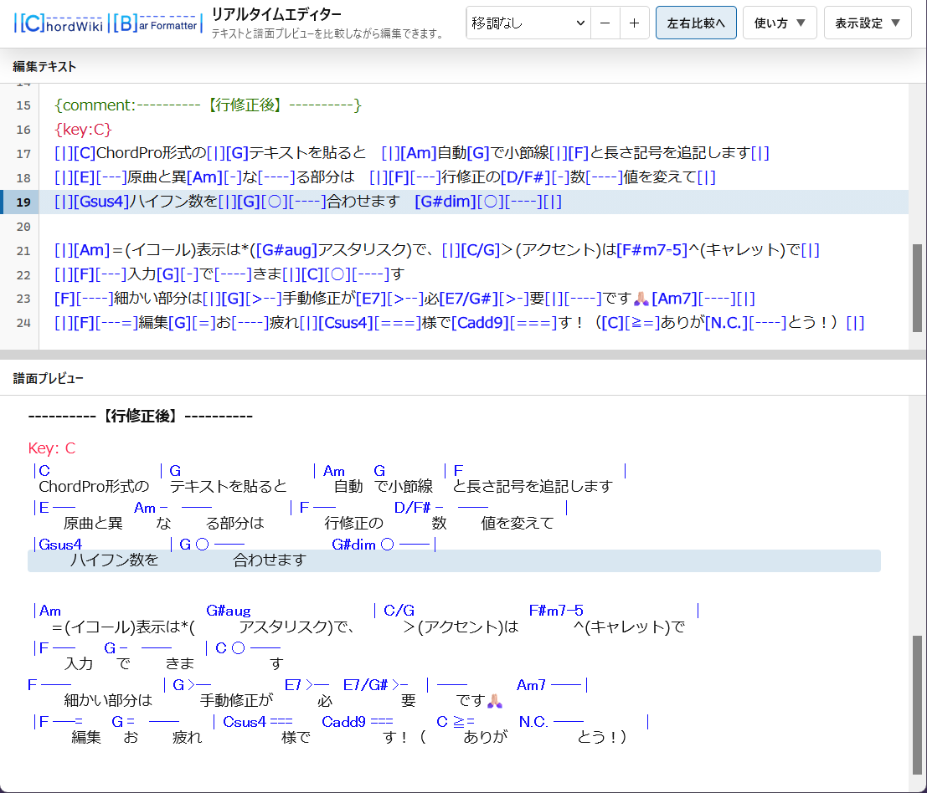
Task: Click [N.C.] tag in editor line 24
Action: pos(727,323)
